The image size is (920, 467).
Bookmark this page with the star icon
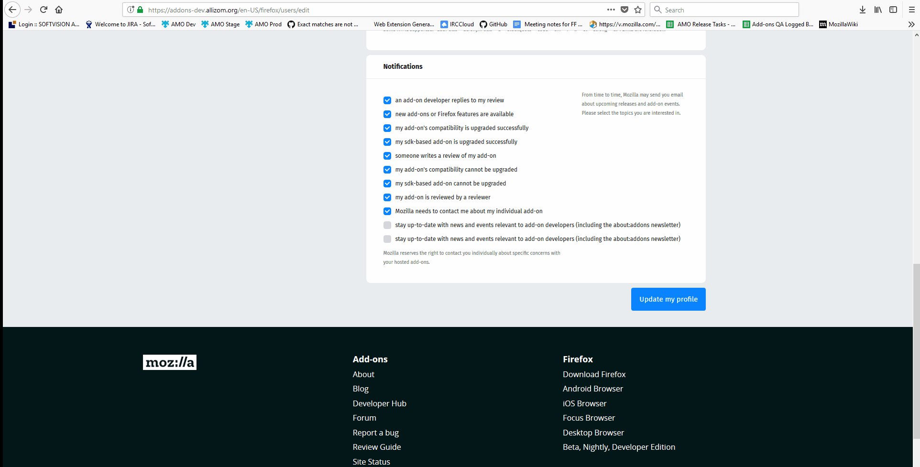pyautogui.click(x=637, y=10)
